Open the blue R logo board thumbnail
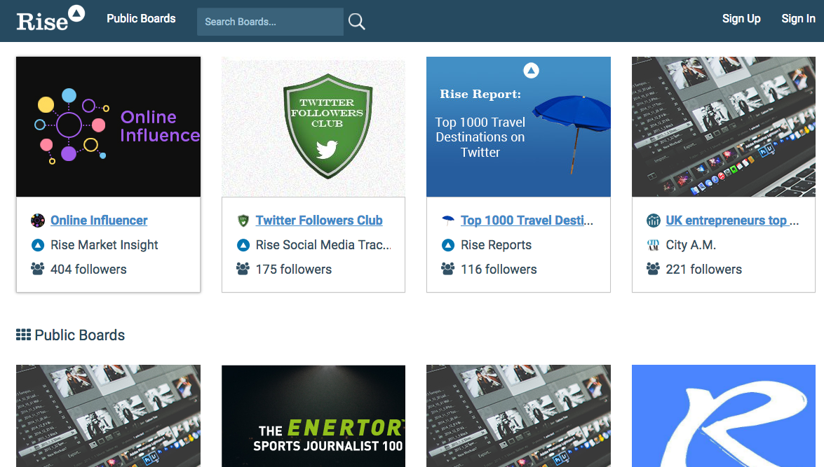The image size is (824, 467). click(x=724, y=416)
